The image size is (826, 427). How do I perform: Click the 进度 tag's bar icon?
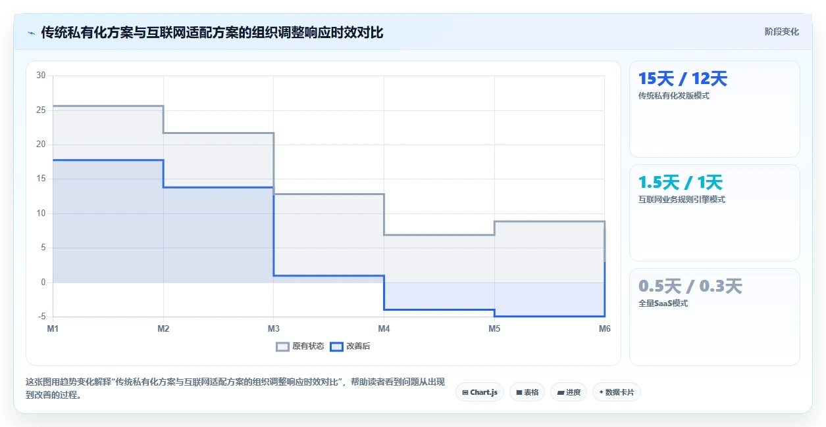click(561, 392)
